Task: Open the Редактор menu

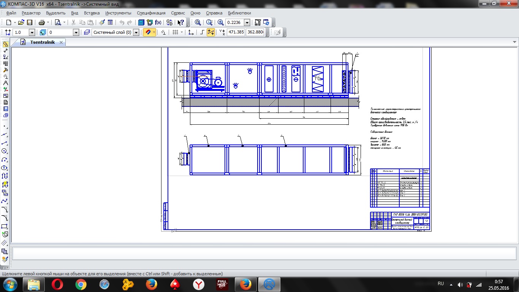Action: pyautogui.click(x=31, y=13)
